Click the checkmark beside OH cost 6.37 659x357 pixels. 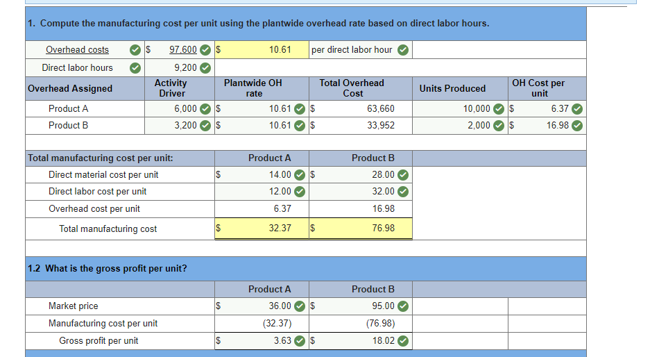pos(577,109)
